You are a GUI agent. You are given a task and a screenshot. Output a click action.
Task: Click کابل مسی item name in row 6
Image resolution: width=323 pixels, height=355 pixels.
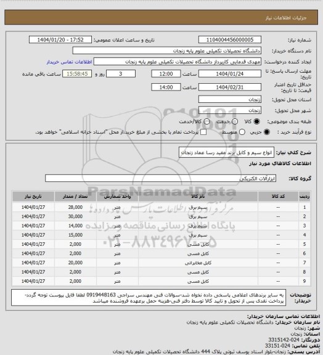click(x=198, y=253)
